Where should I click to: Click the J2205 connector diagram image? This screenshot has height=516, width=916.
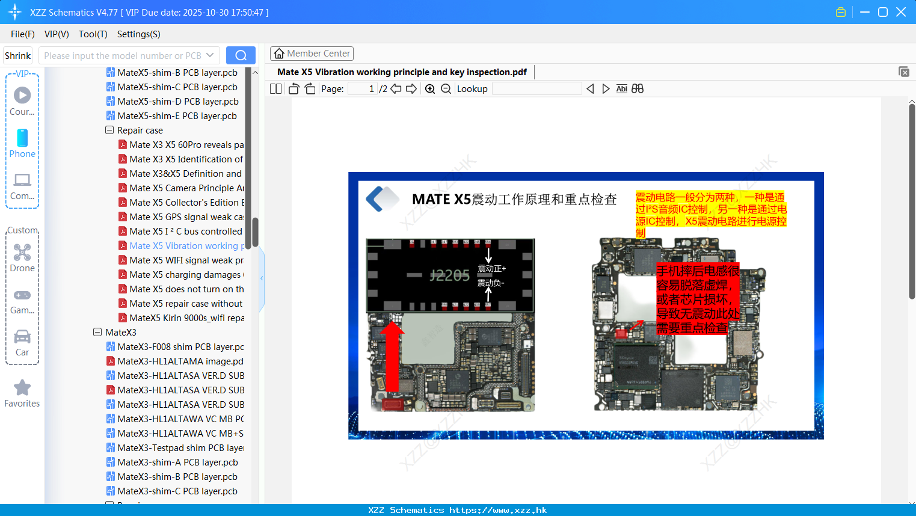pos(450,275)
